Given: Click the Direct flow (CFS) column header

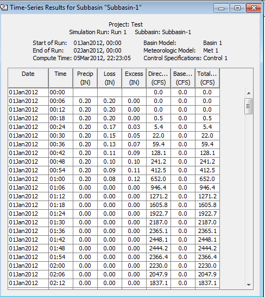Looking at the screenshot, I should click(x=159, y=78).
